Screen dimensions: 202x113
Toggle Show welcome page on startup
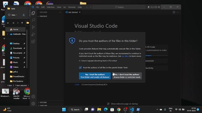pos(108,104)
